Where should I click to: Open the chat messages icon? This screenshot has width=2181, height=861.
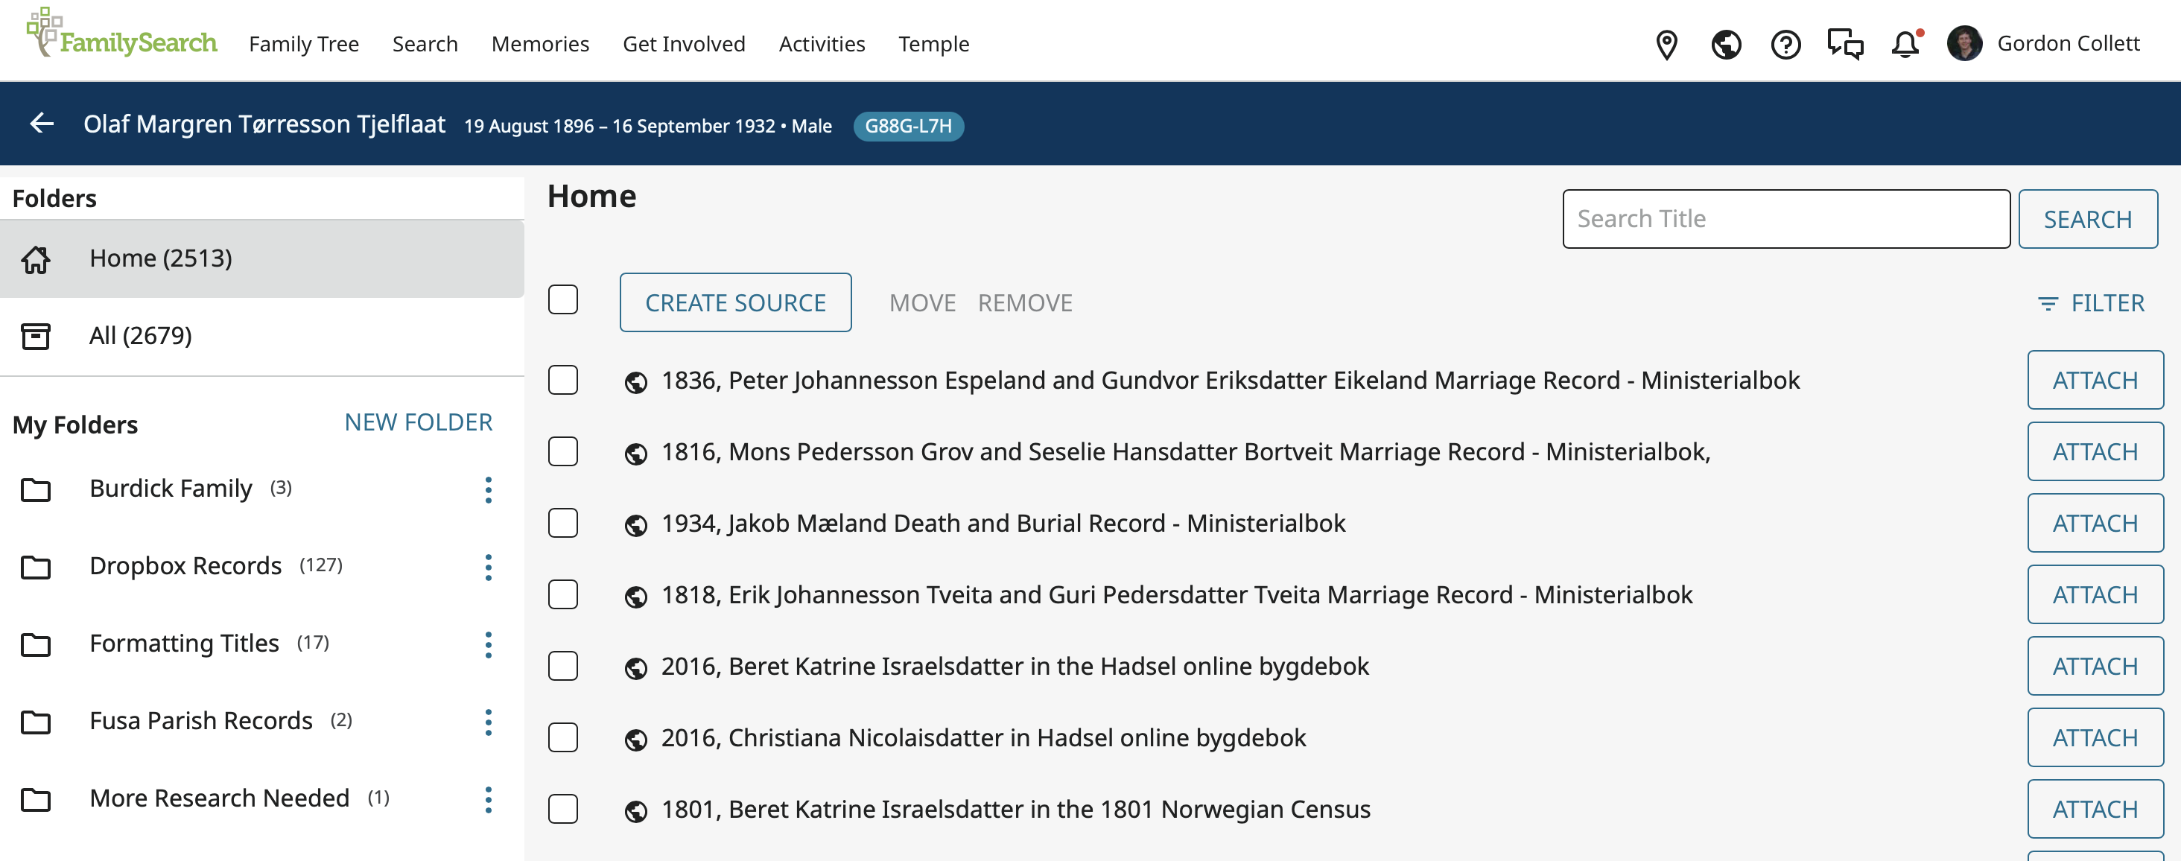click(1845, 44)
